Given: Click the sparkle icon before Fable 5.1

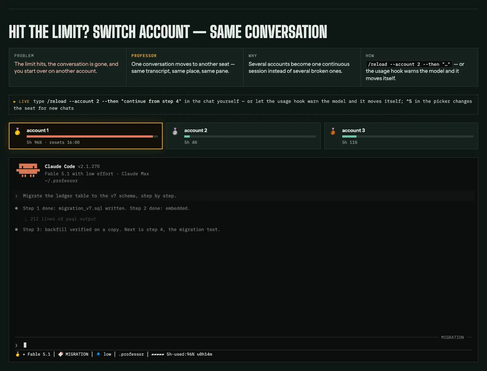Looking at the screenshot, I should (x=24, y=354).
